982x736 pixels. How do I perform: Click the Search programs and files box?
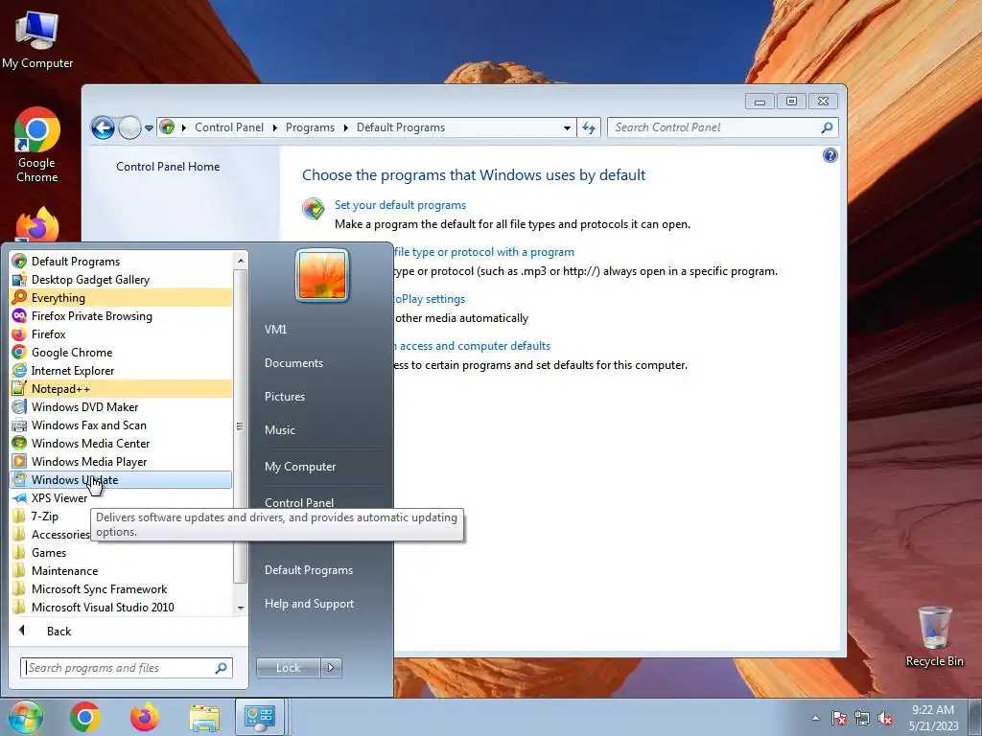coord(127,668)
